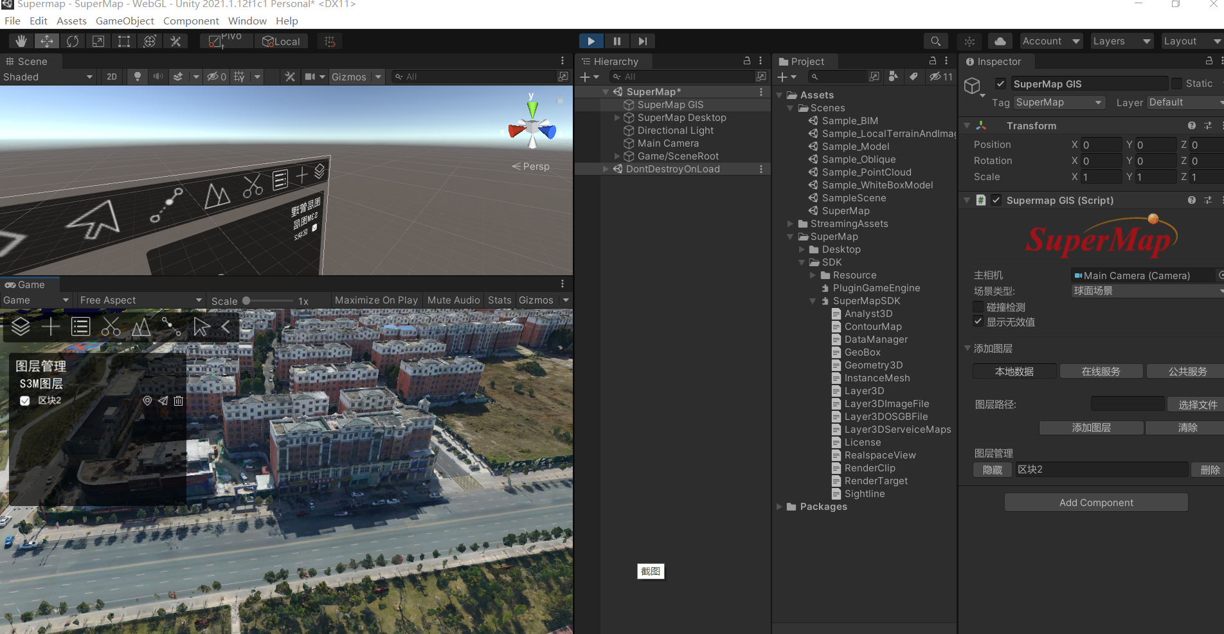
Task: Open the Component menu
Action: pos(191,21)
